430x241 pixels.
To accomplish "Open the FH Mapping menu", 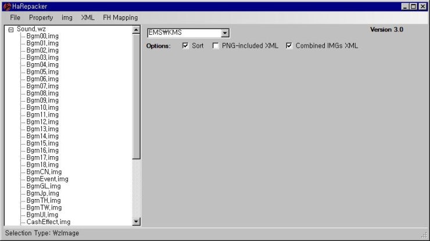I will pos(120,17).
